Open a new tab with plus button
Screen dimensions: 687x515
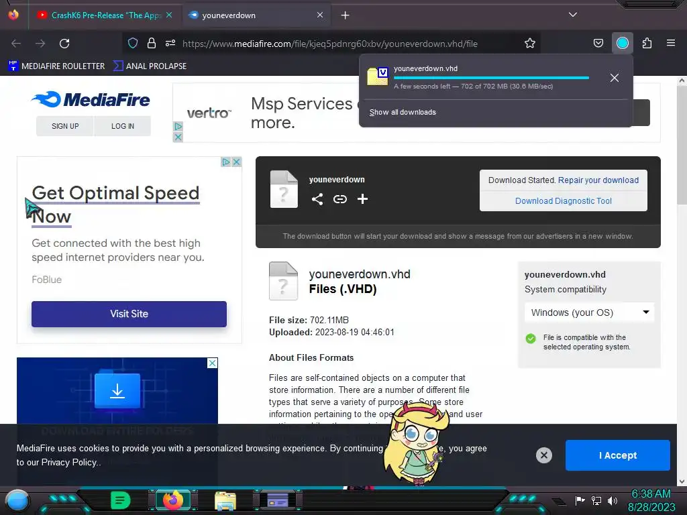coord(345,15)
